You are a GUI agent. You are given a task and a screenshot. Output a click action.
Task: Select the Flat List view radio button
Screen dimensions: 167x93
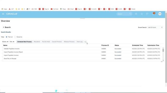click(7, 37)
